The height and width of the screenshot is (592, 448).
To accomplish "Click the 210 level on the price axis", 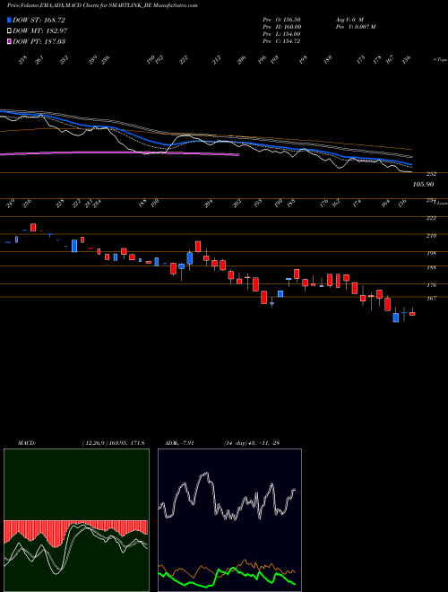I will (x=431, y=236).
